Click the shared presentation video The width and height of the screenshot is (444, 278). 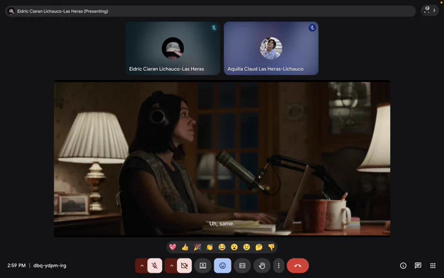[222, 158]
